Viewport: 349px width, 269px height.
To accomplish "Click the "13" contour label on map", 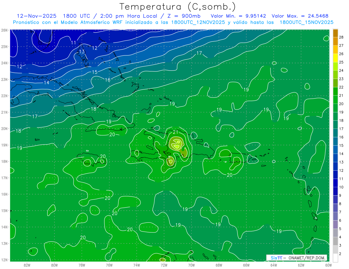I will (x=82, y=52).
